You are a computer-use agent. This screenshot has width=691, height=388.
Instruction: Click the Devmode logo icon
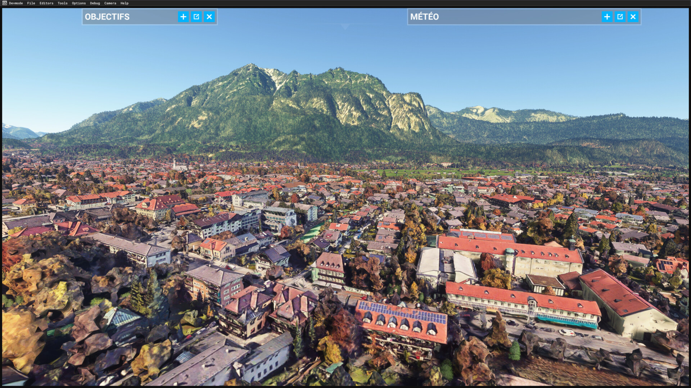(x=4, y=3)
